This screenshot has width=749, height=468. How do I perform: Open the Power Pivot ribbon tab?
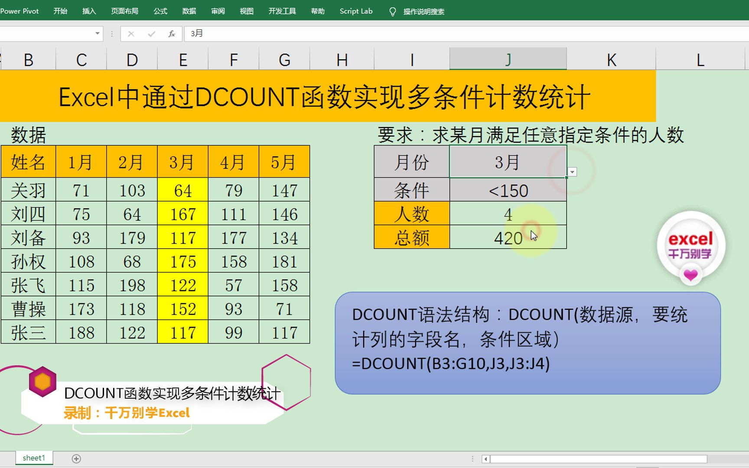pos(20,11)
